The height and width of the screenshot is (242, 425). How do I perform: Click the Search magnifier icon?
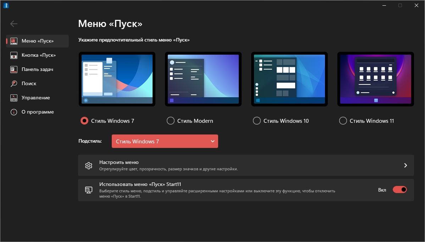tap(14, 84)
